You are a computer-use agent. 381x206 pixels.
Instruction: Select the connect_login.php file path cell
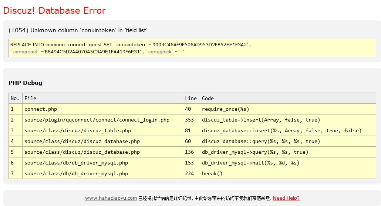[102, 120]
